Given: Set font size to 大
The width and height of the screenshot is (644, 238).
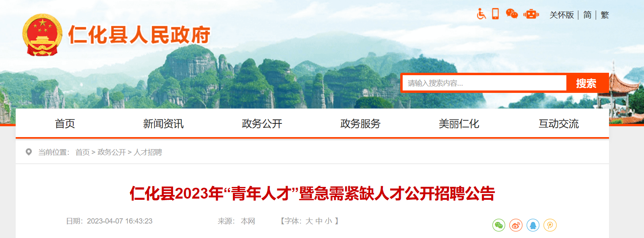Looking at the screenshot, I should [x=309, y=221].
